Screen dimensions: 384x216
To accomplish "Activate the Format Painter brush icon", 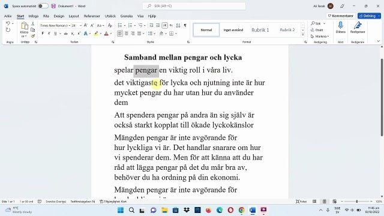I will pos(33,36).
